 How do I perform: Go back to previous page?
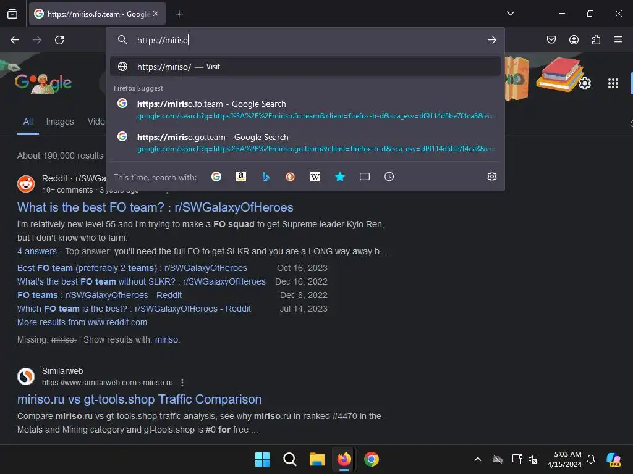[15, 40]
